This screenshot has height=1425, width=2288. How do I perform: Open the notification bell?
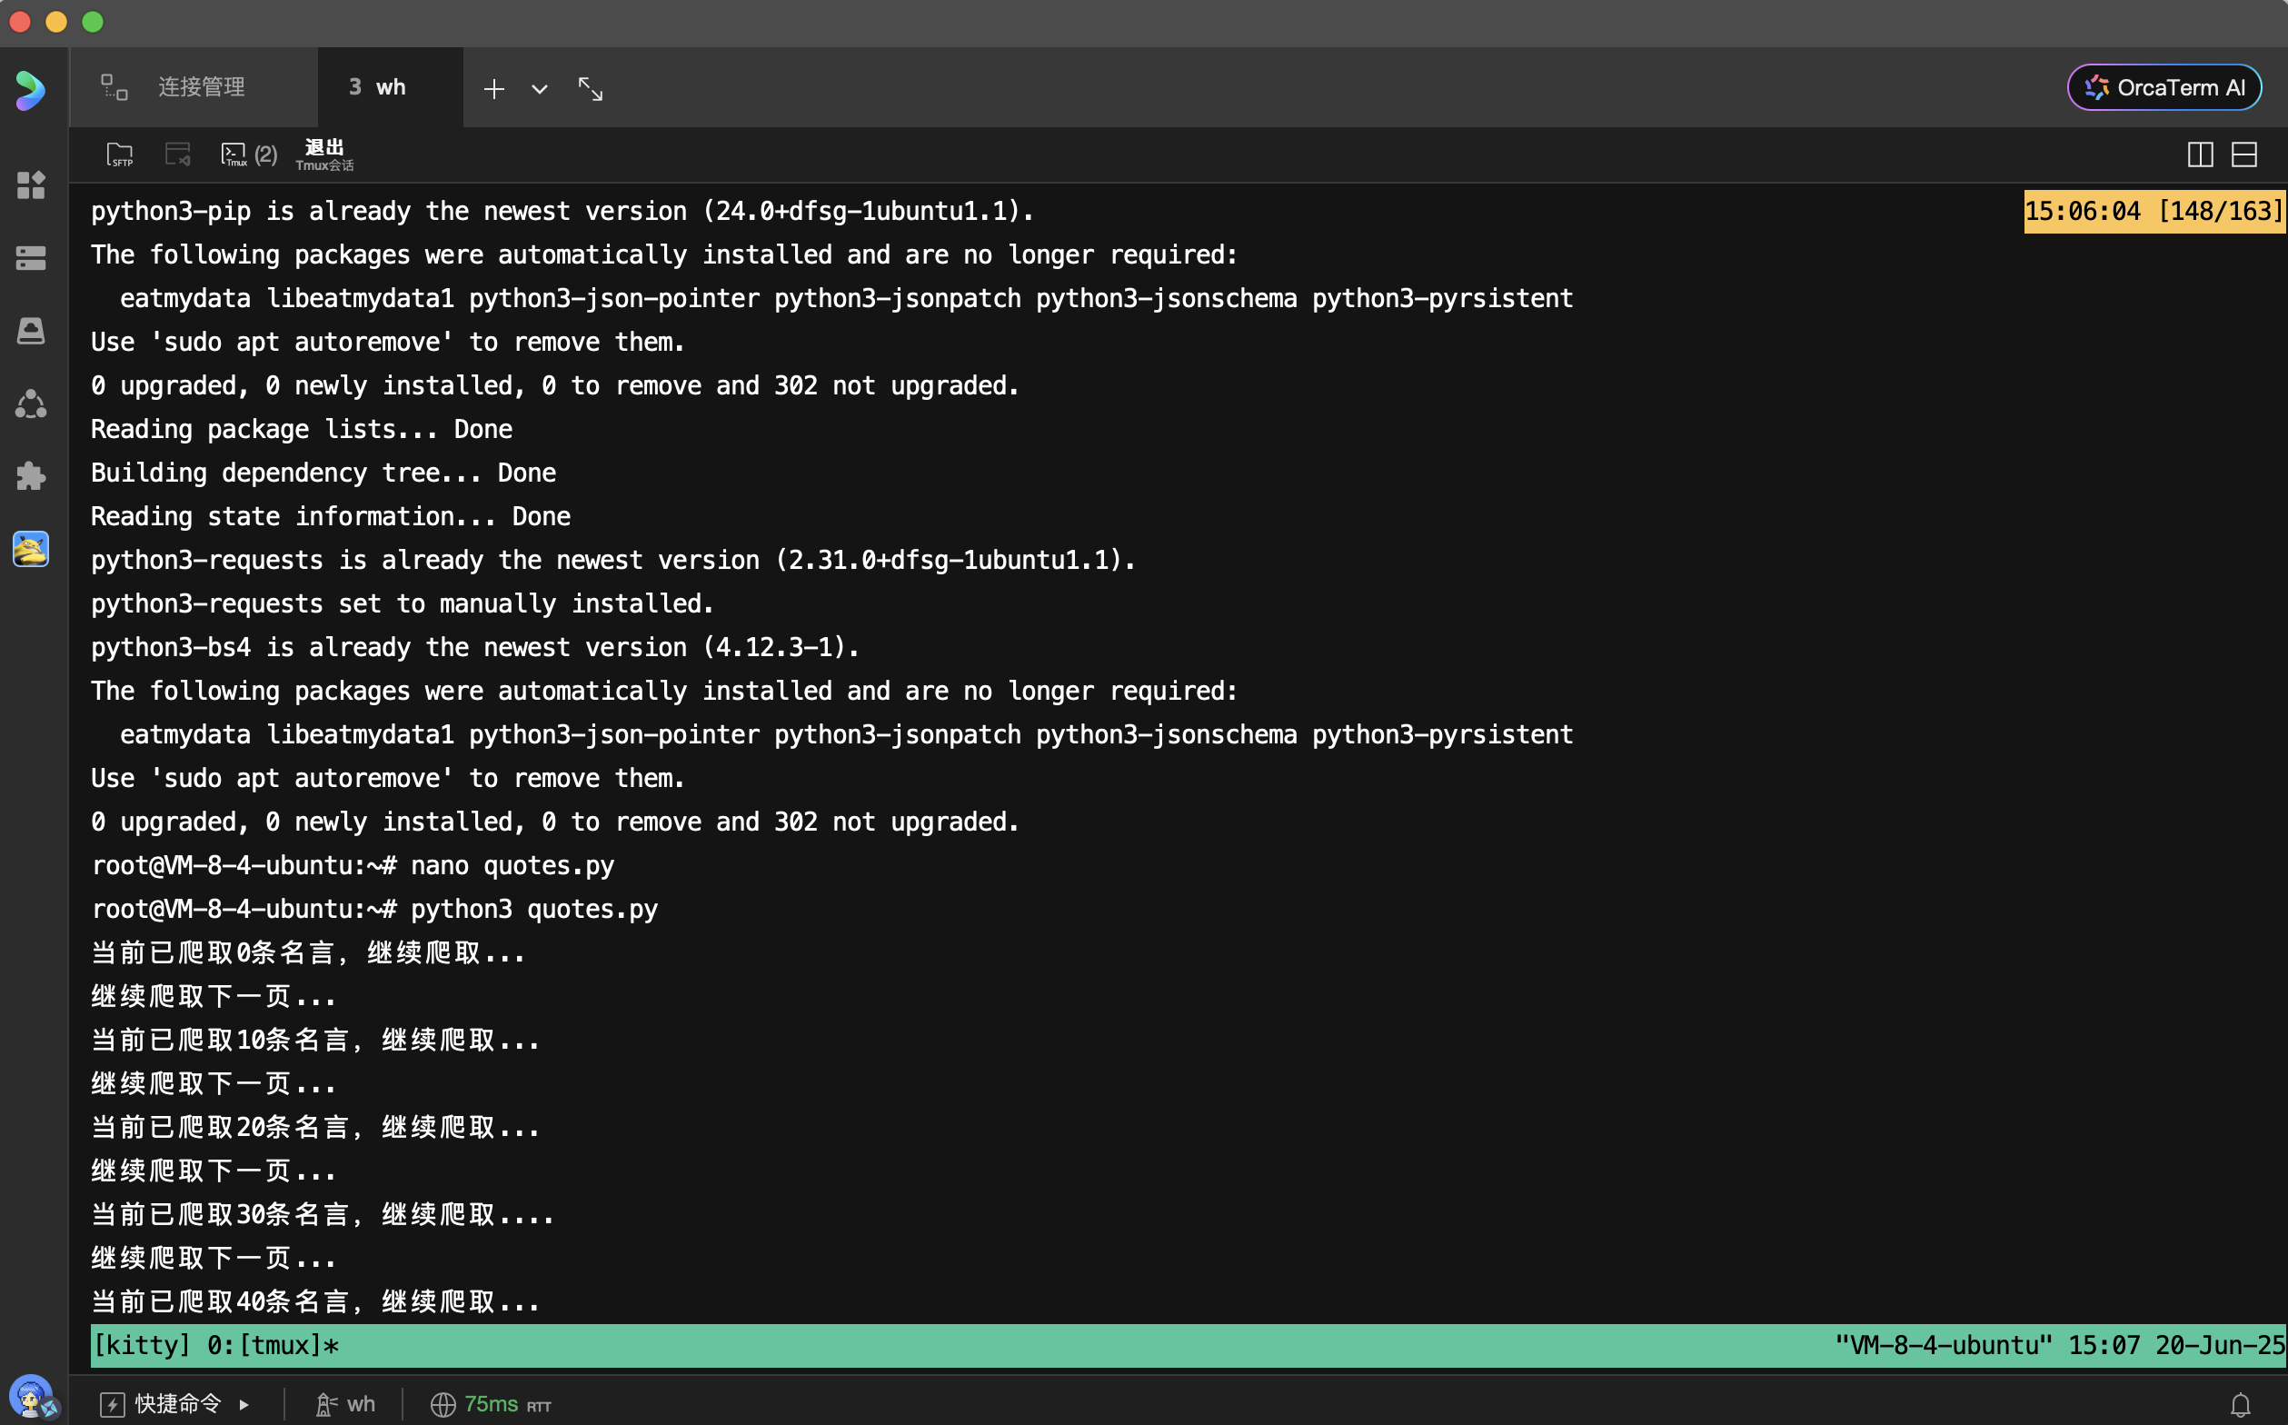pyautogui.click(x=2240, y=1404)
